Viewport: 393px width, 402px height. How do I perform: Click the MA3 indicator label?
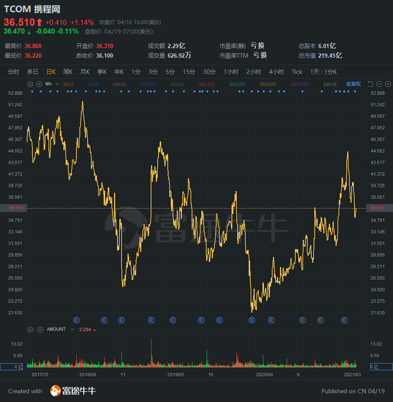point(69,84)
